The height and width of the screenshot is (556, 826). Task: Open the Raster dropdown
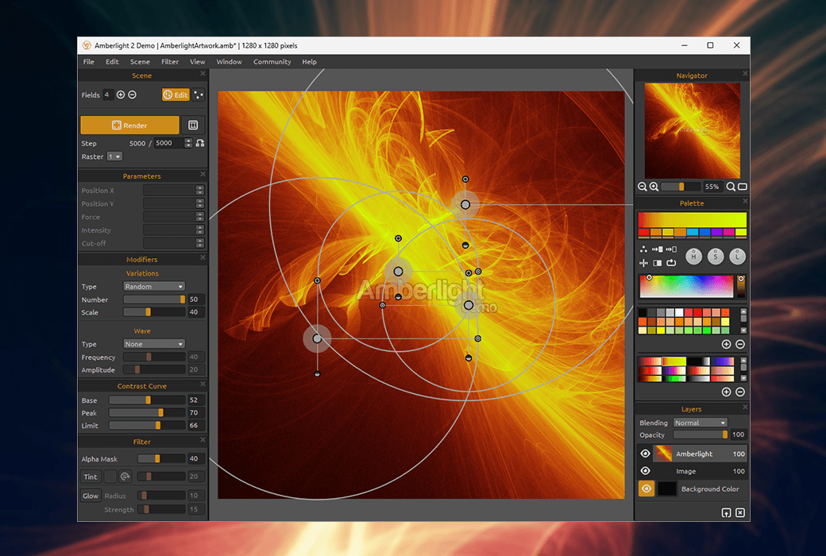click(x=114, y=156)
